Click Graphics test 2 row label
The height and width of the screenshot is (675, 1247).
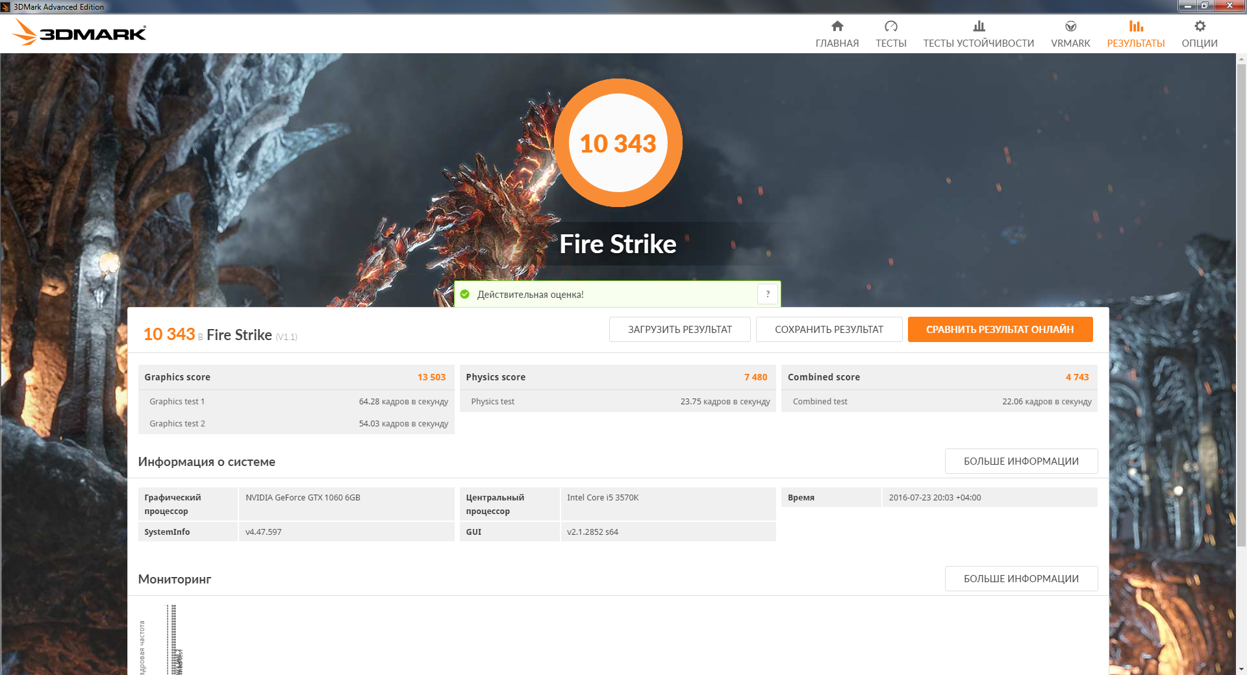click(x=177, y=424)
